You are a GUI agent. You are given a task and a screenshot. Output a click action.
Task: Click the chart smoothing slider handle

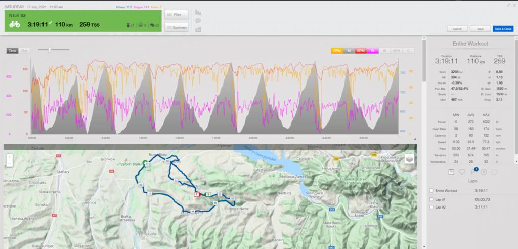pyautogui.click(x=49, y=50)
